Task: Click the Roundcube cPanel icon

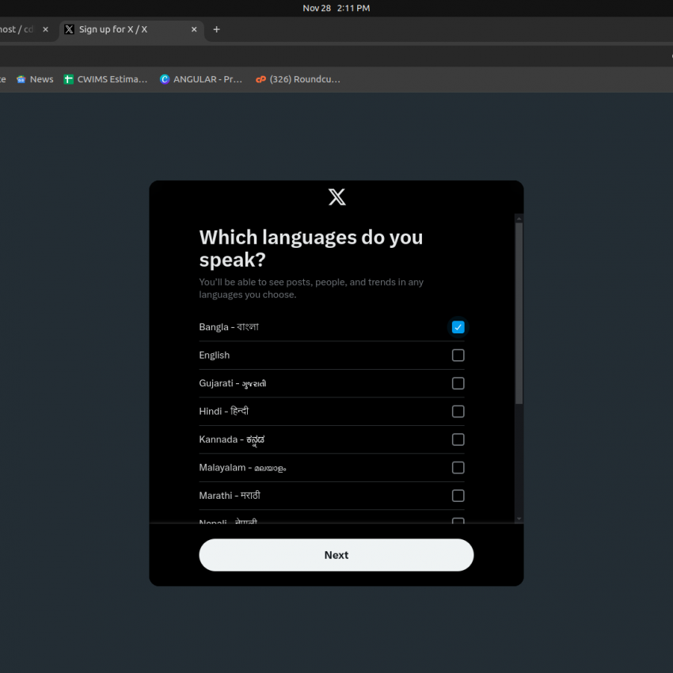Action: click(260, 79)
